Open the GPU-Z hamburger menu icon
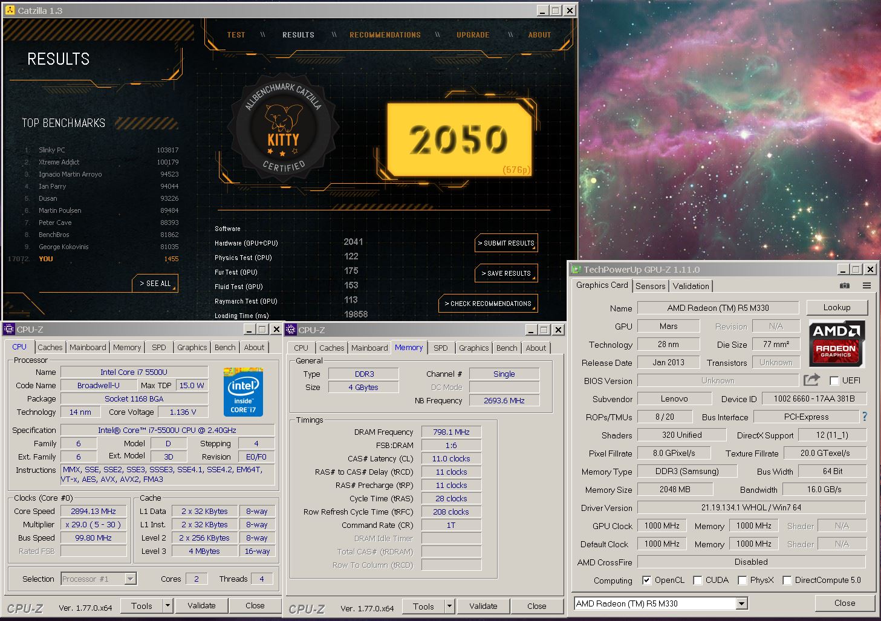 point(866,285)
